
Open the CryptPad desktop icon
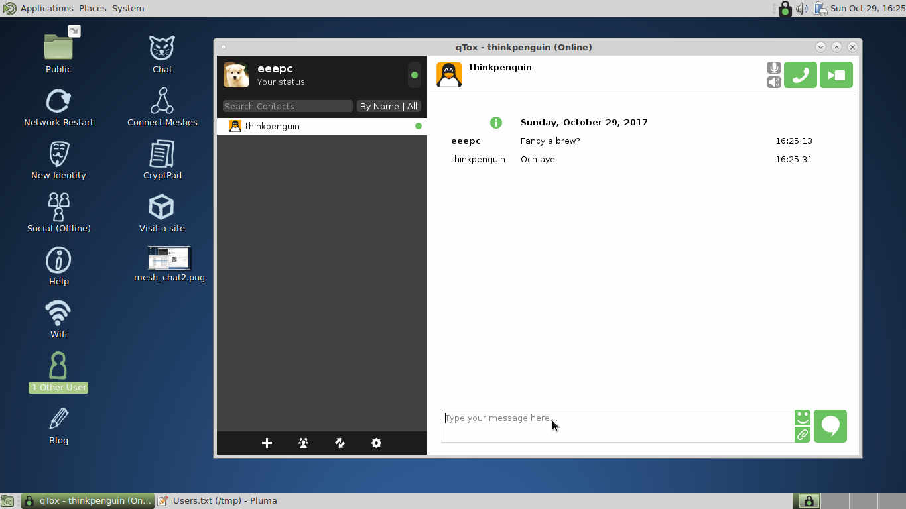coord(162,160)
